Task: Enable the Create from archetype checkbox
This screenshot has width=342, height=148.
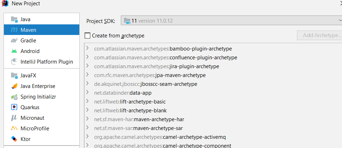Action: [x=87, y=36]
